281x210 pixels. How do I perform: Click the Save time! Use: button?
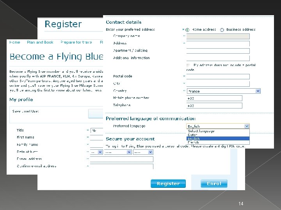point(96,114)
